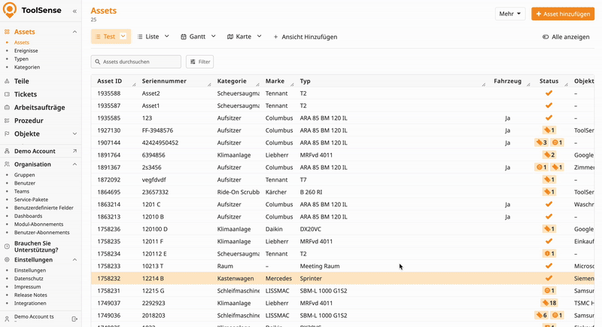This screenshot has width=602, height=327.
Task: Click the Prozedur sidebar icon
Action: (7, 121)
